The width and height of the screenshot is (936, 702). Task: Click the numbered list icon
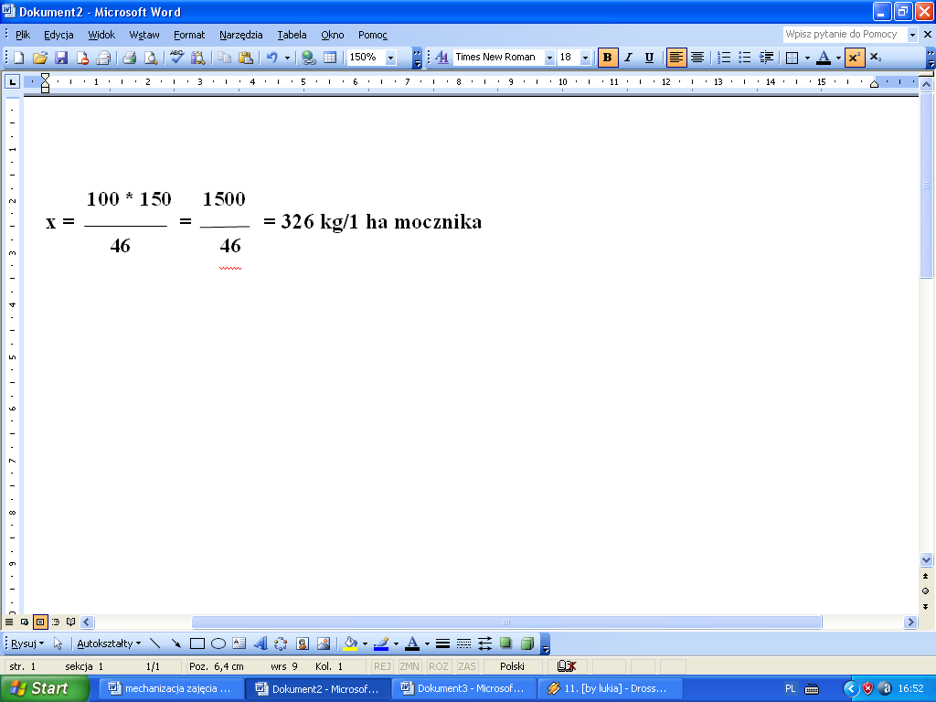[723, 58]
